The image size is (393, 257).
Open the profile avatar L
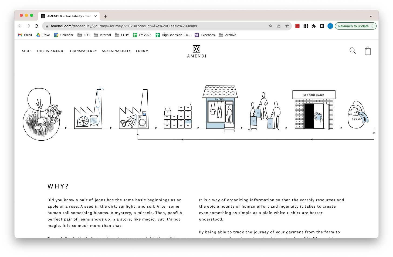point(330,26)
